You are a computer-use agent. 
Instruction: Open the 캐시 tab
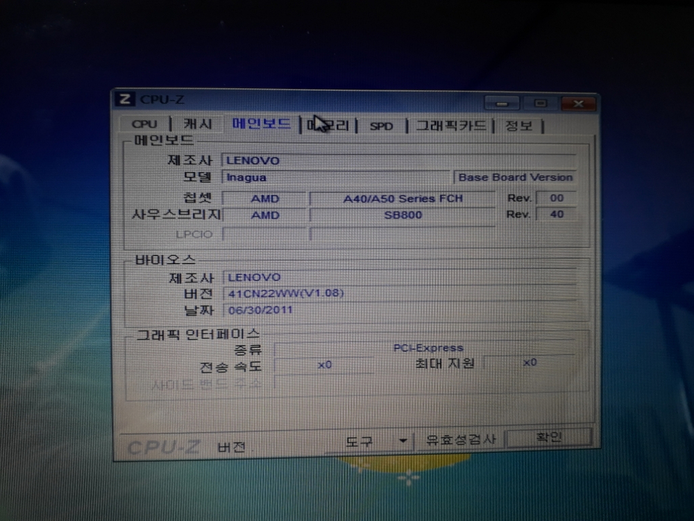[198, 124]
